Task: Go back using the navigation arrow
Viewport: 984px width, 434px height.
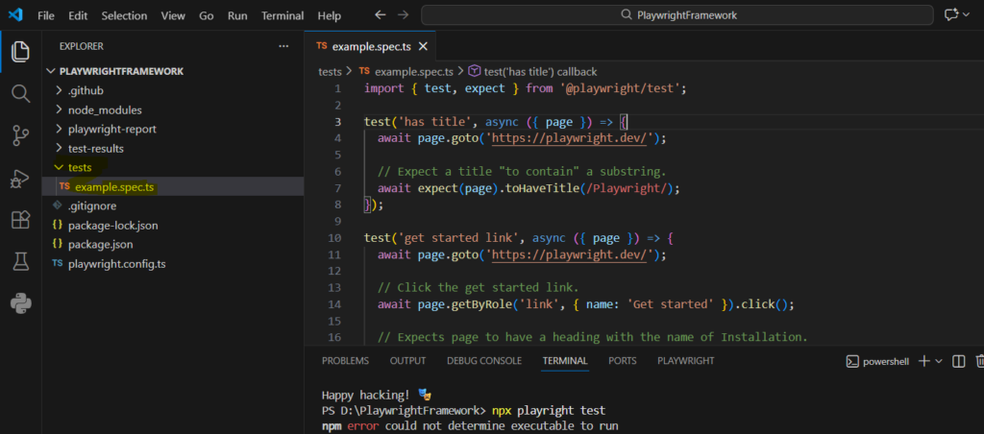Action: pos(381,15)
